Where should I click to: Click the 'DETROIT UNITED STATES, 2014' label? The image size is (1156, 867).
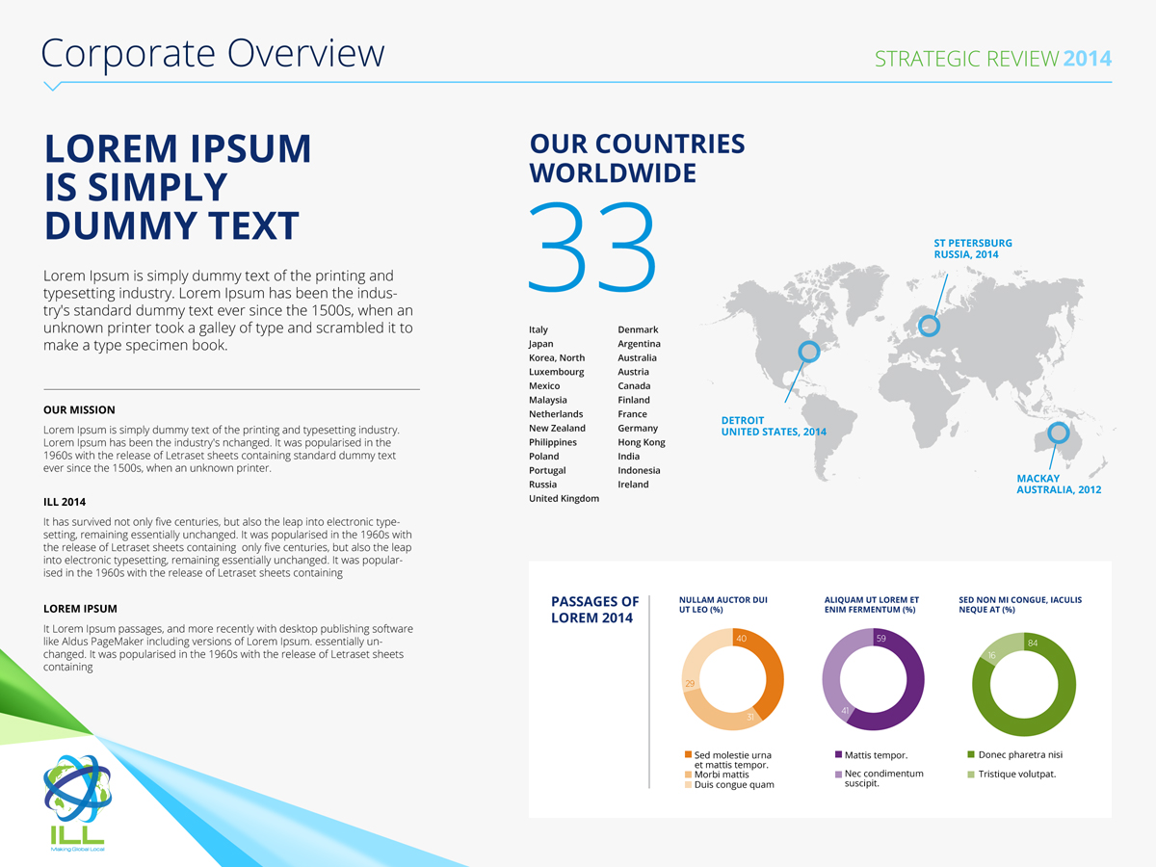point(774,426)
